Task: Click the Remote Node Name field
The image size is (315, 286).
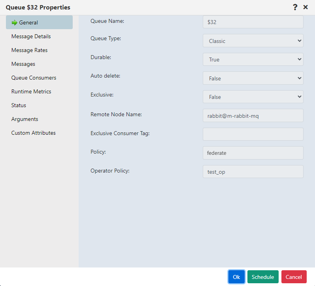Action: 253,115
